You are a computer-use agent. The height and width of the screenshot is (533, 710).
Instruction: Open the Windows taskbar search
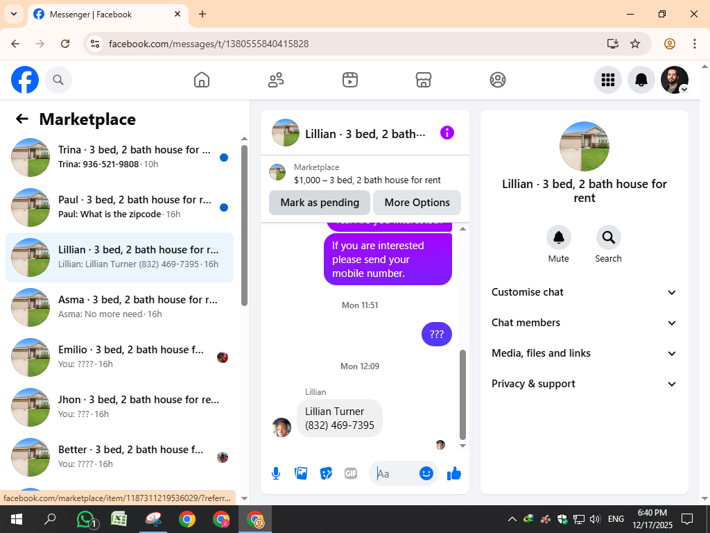[50, 519]
